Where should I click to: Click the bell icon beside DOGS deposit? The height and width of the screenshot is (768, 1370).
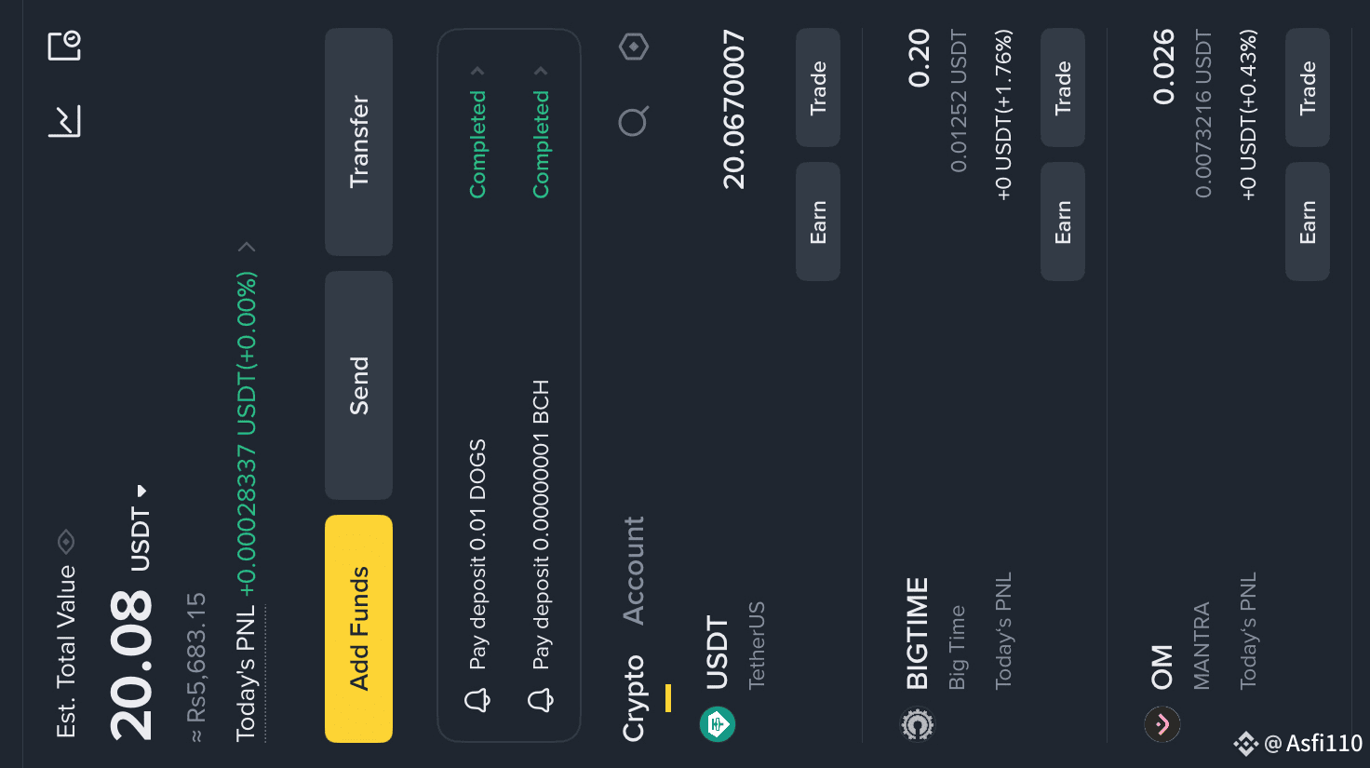(477, 699)
